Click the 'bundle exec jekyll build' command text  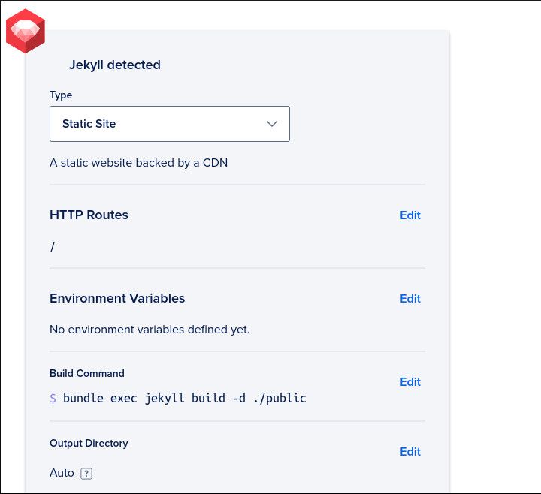pos(185,398)
